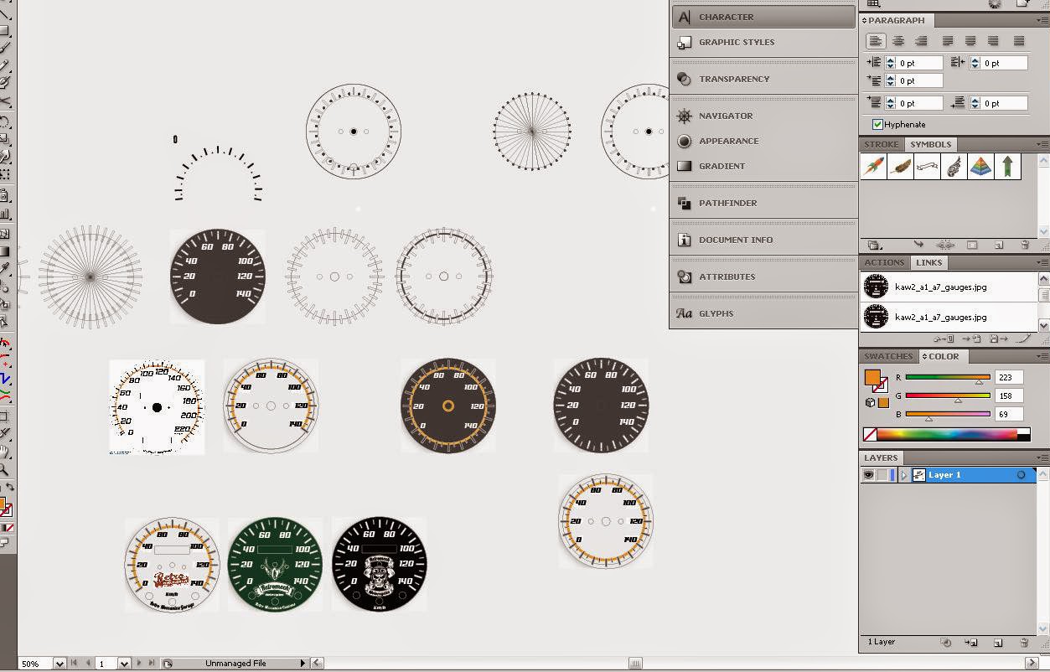The height and width of the screenshot is (672, 1050).
Task: Toggle the lock box for Layer 1
Action: point(882,475)
